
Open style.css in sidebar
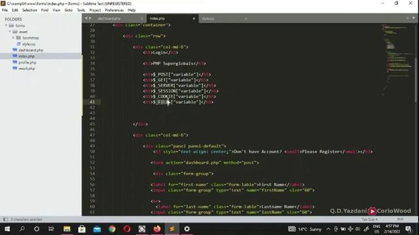pos(29,44)
